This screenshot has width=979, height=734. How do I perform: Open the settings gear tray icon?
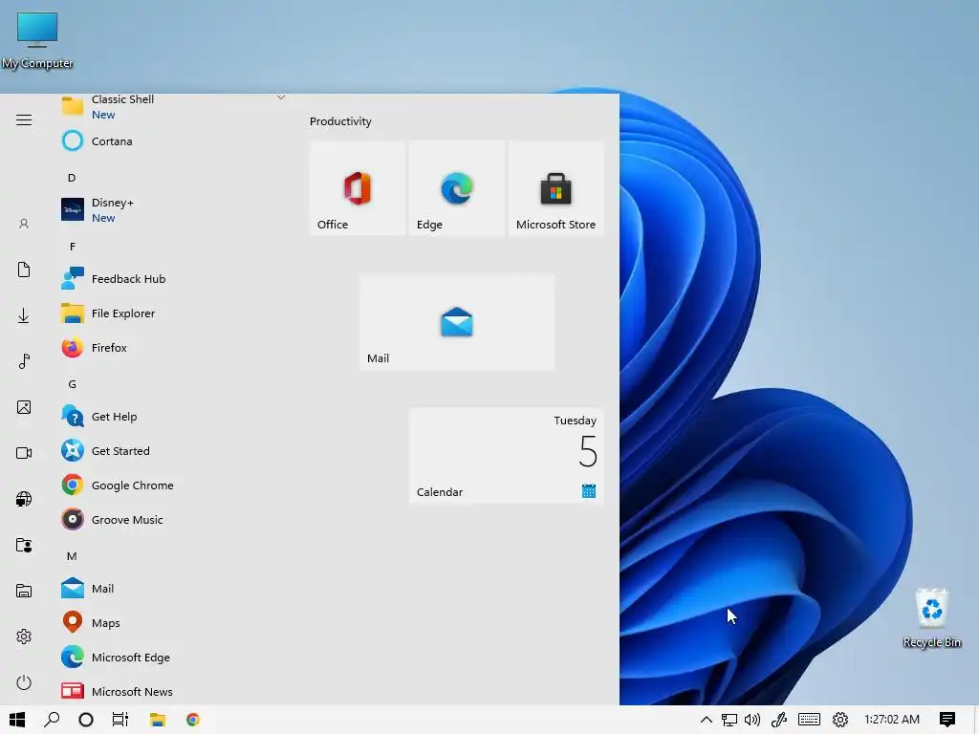(x=840, y=720)
